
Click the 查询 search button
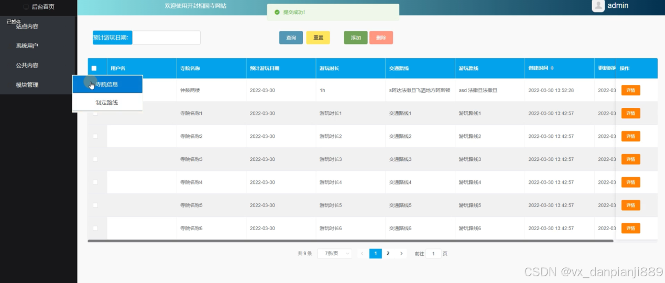point(291,38)
